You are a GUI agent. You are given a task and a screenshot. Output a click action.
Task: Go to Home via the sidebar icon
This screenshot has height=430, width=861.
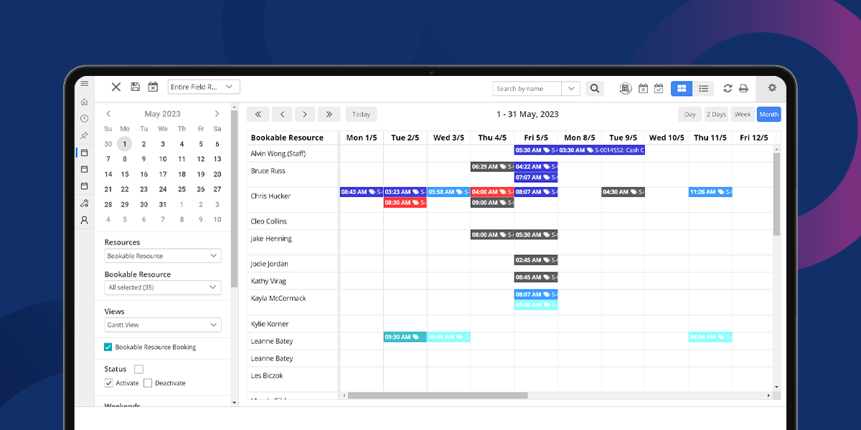tap(84, 102)
